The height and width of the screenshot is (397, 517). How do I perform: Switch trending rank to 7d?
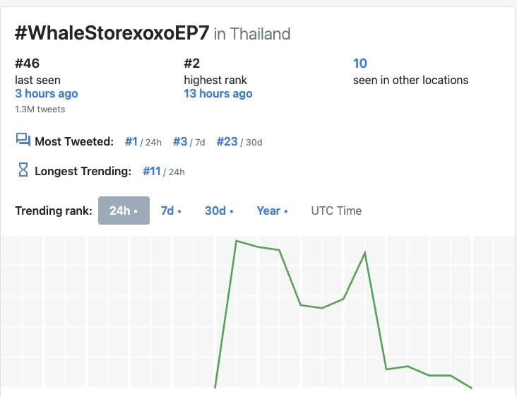tap(171, 211)
